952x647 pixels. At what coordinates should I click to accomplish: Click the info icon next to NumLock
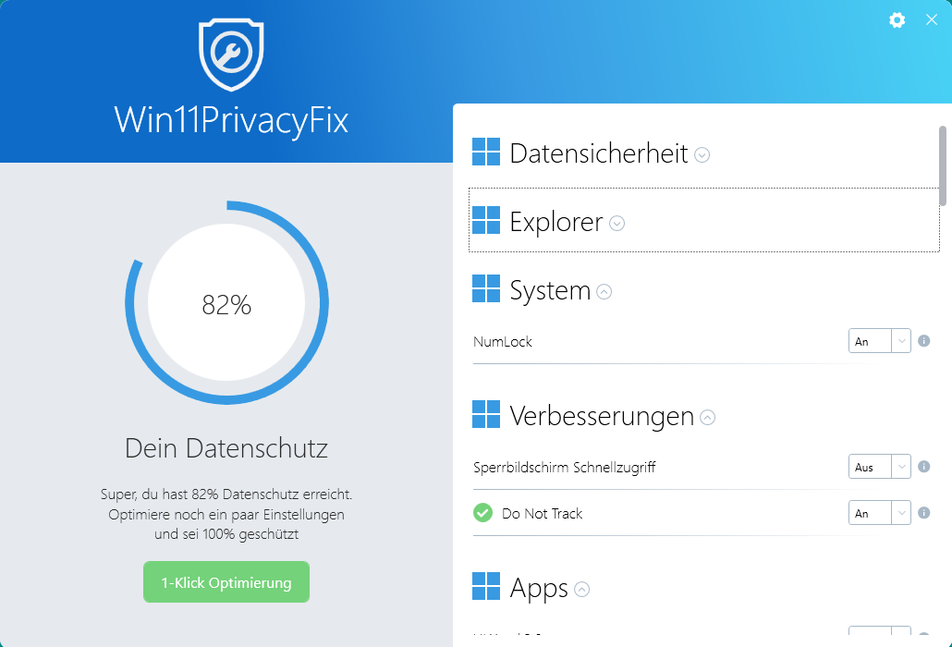[923, 341]
